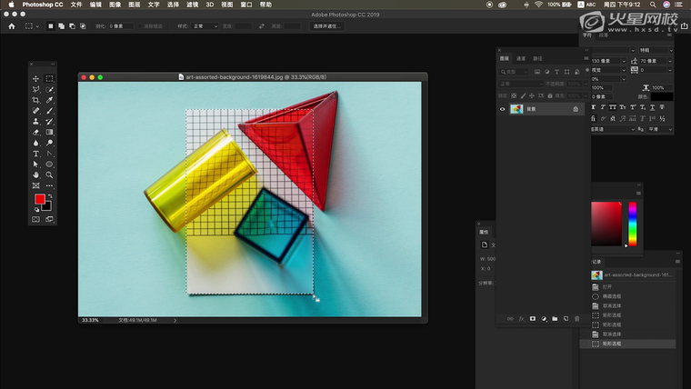Click the red foreground color swatch
Screen dimensions: 691x389
[40, 199]
